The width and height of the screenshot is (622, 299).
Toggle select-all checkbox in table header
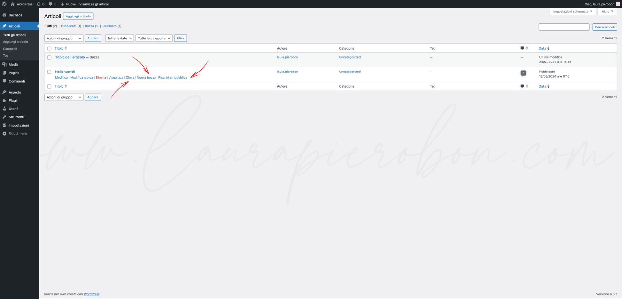(x=49, y=49)
